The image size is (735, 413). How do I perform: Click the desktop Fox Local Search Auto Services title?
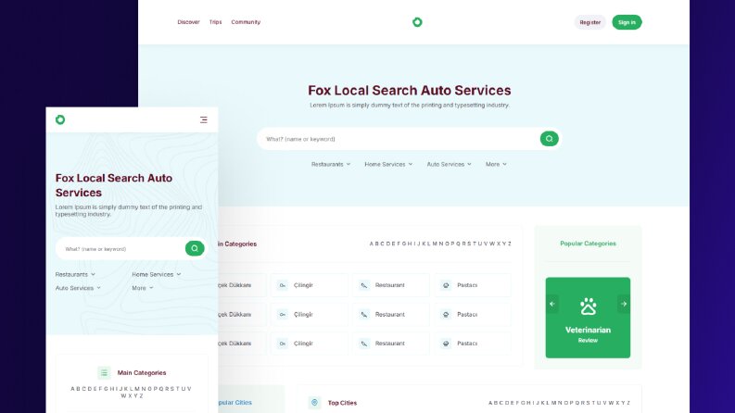pyautogui.click(x=410, y=90)
